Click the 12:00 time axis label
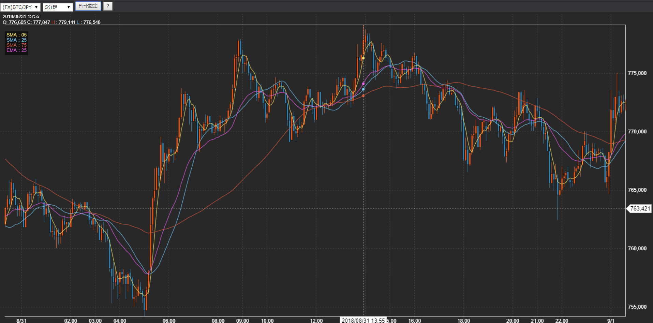This screenshot has width=653, height=323. point(316,321)
